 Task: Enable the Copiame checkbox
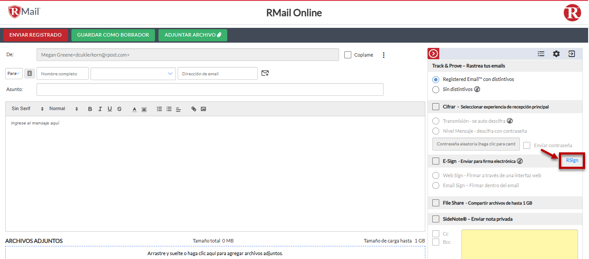pos(347,55)
